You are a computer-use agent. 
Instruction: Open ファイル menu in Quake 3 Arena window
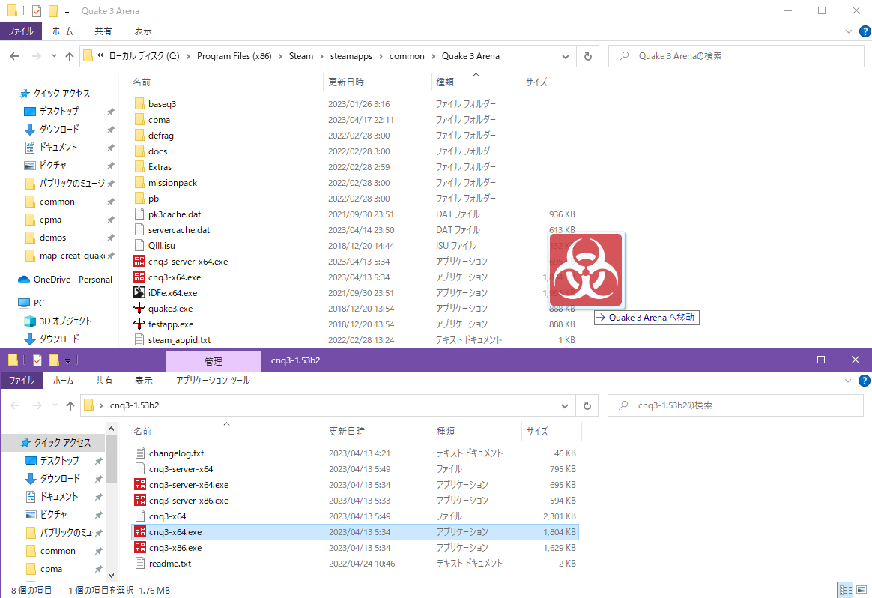tap(20, 31)
